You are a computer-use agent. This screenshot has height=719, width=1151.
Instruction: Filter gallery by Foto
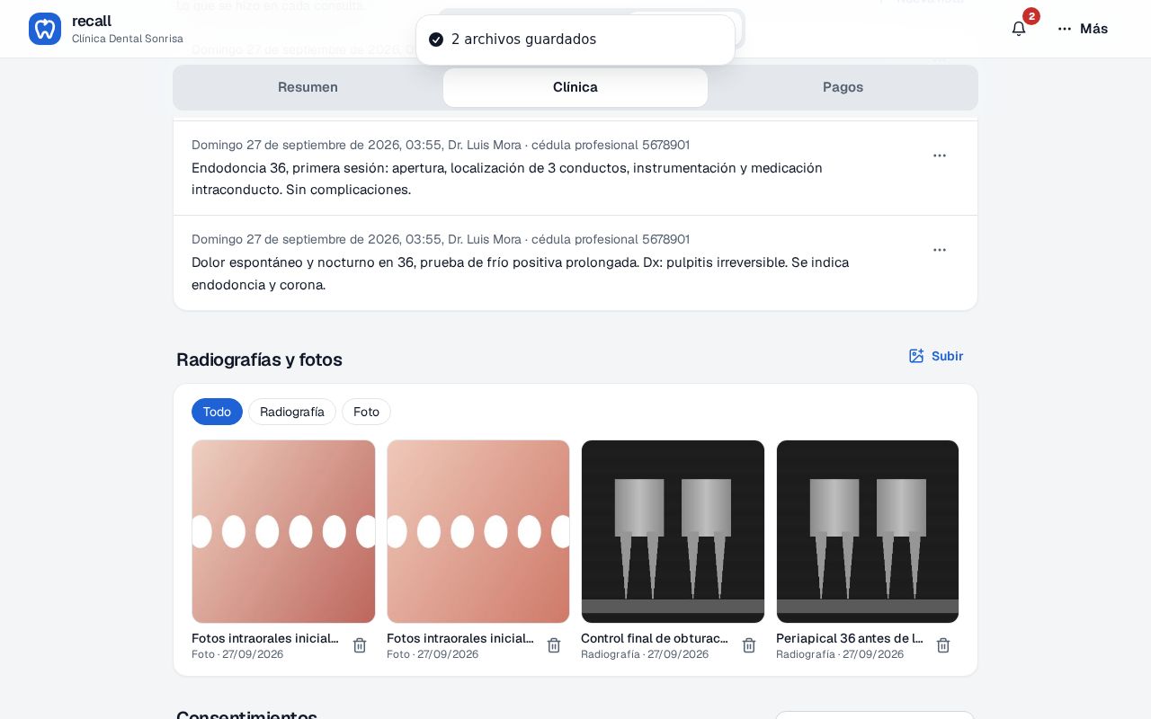366,412
